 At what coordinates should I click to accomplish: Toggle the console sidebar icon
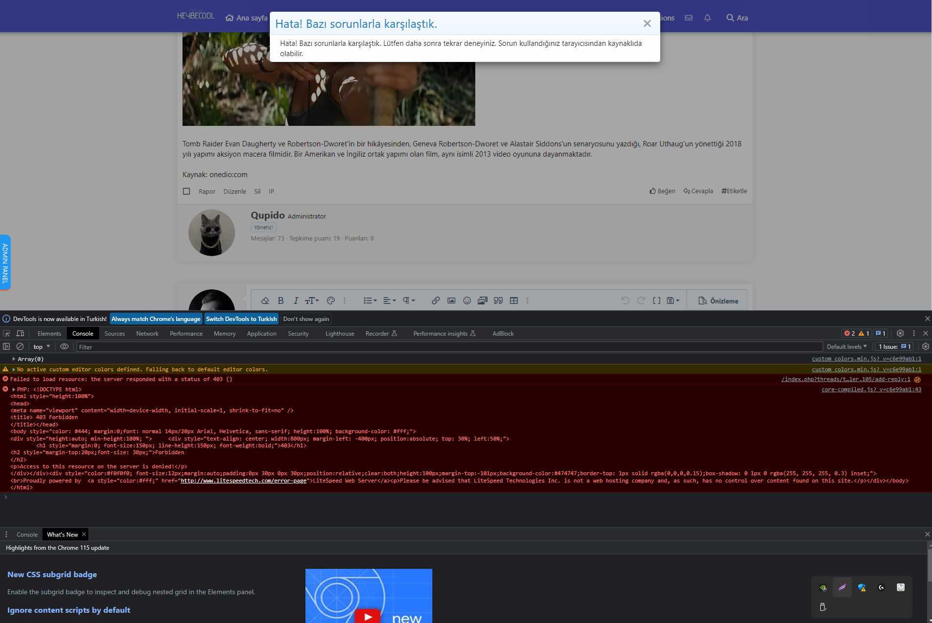[x=6, y=346]
